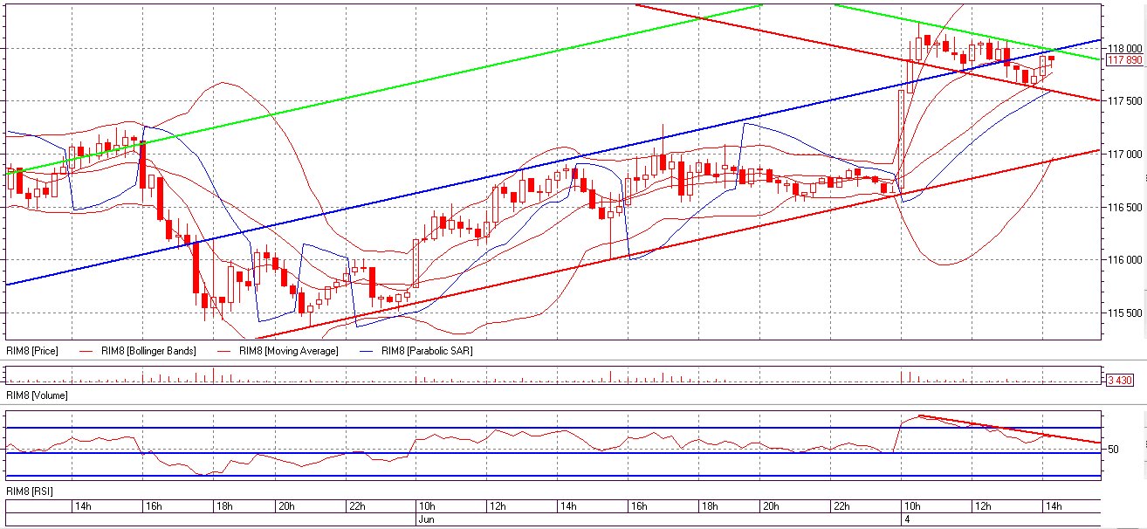Click the 116 500 price axis label
This screenshot has width=1147, height=529.
point(1124,208)
